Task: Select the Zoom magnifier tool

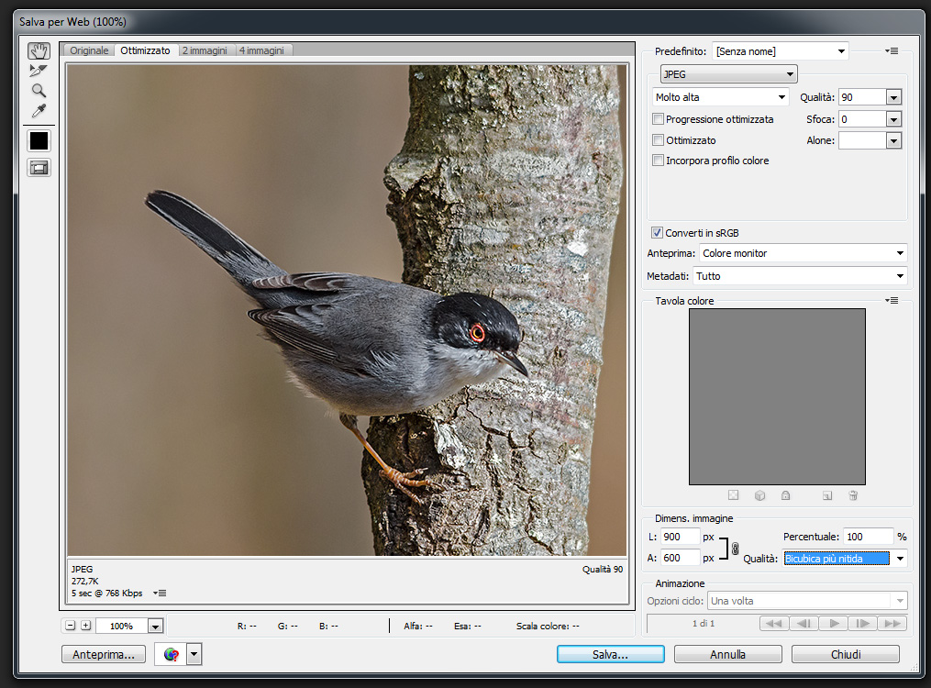Action: 39,91
